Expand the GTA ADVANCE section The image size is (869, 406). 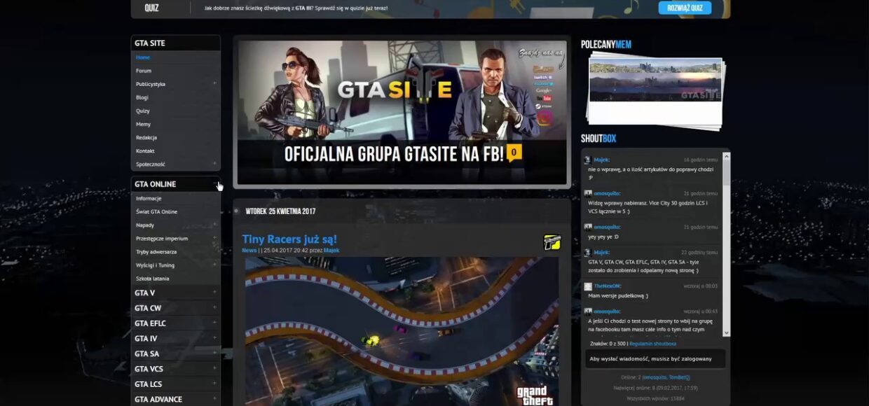tap(215, 399)
